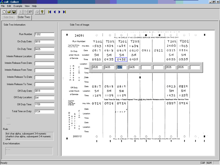
Task: Click the Off Duty Date field
Action: click(44, 91)
